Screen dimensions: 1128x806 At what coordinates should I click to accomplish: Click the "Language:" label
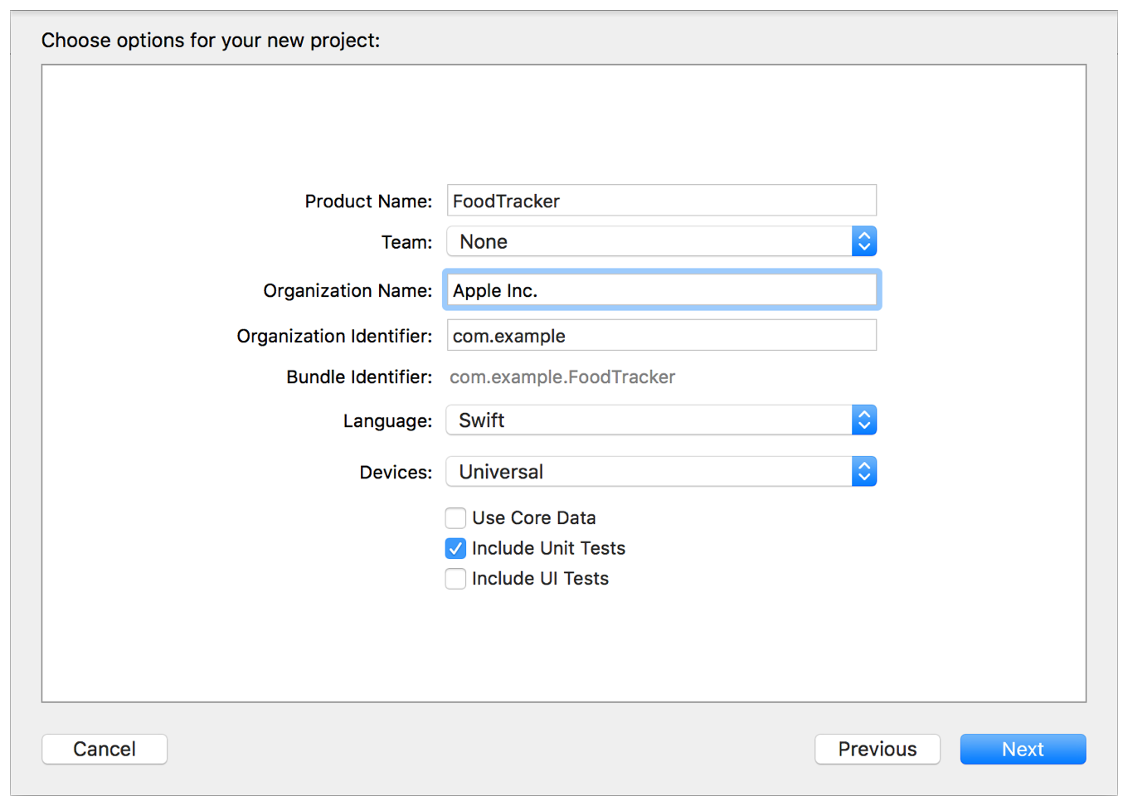point(387,421)
